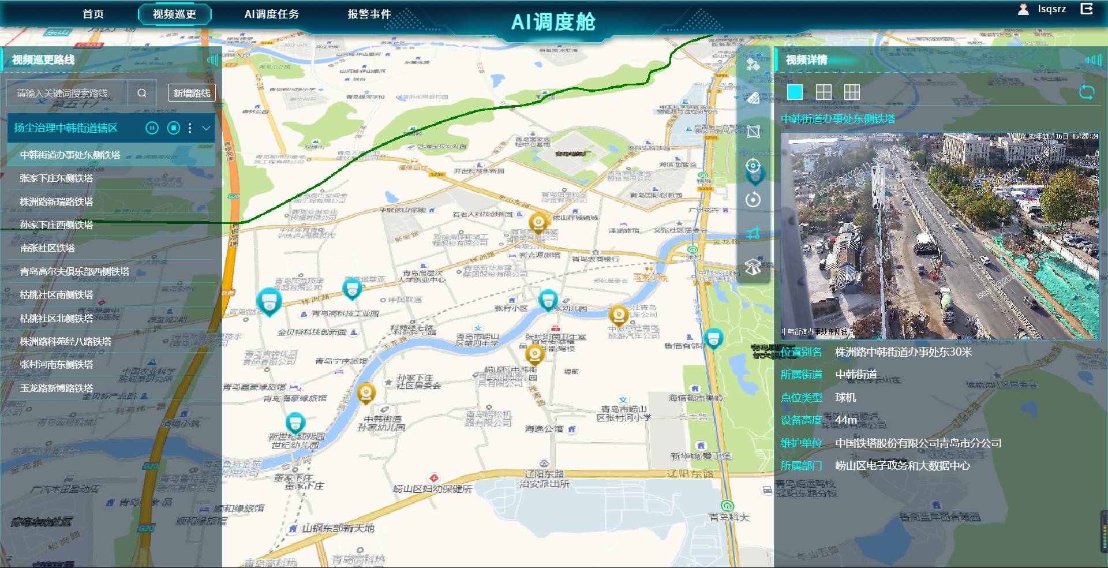Select 张村河南东侧铁塔 in route list
1108x568 pixels.
pos(110,364)
